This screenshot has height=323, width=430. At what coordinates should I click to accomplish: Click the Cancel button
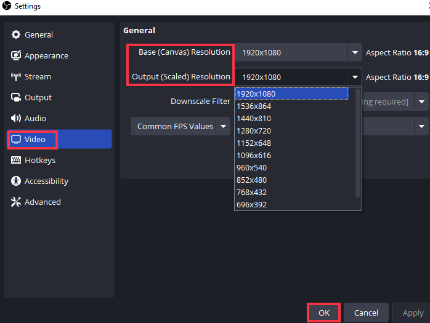[x=366, y=313]
